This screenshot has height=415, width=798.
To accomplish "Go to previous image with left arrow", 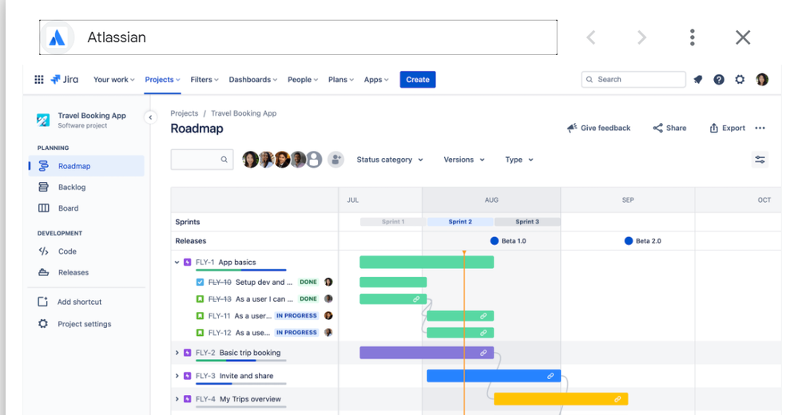I will click(591, 38).
